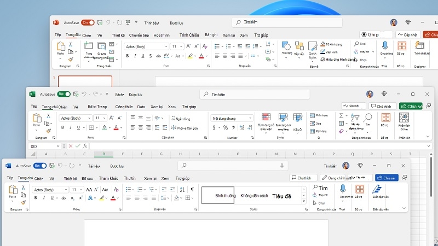The width and height of the screenshot is (438, 246).
Task: Open font size dropdown in Word
Action: [80, 190]
